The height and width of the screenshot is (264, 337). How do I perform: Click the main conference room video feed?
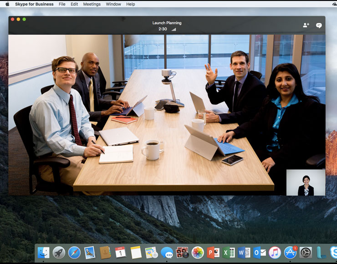(x=167, y=115)
